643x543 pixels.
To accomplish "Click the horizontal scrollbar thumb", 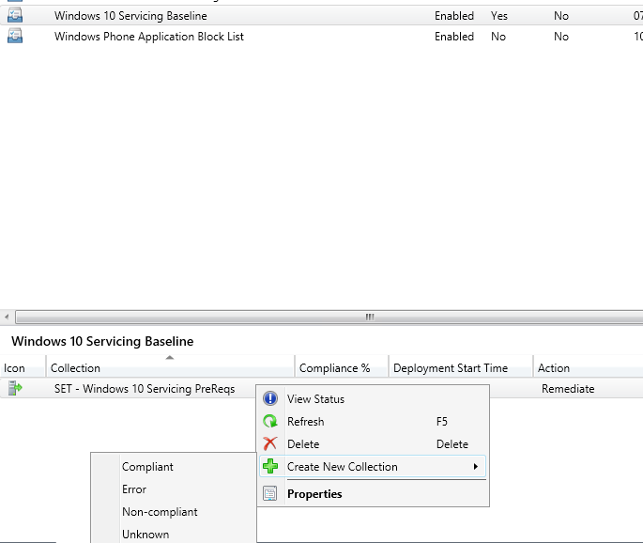I will pos(329,317).
